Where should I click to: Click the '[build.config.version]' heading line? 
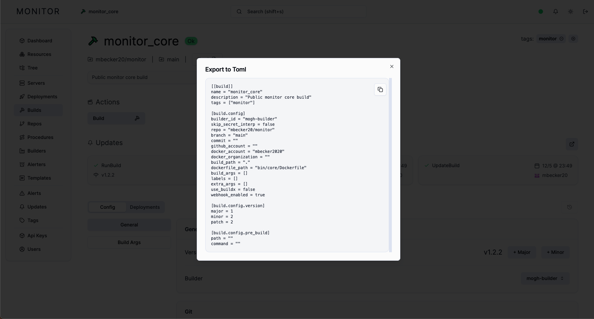coord(238,206)
